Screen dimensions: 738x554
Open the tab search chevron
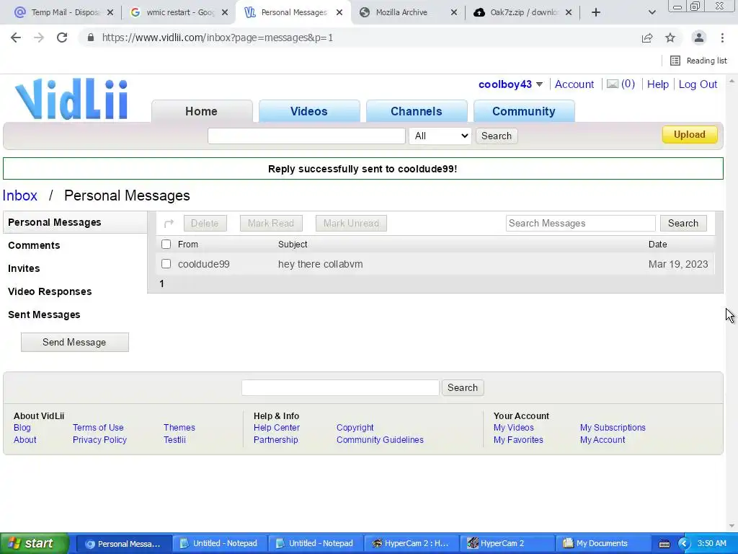[x=652, y=12]
